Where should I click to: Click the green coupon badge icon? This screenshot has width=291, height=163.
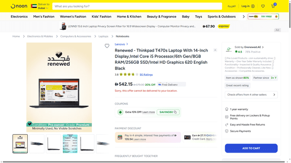point(120,112)
